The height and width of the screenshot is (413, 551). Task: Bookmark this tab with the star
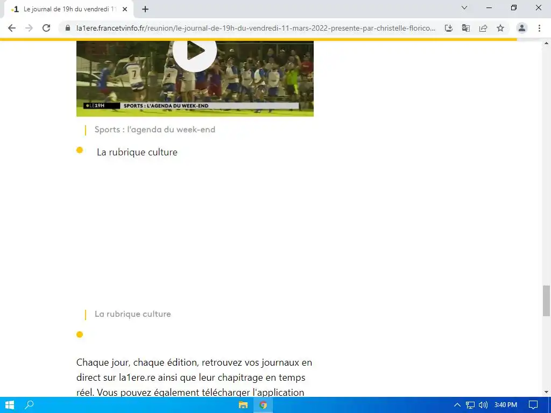coord(500,28)
